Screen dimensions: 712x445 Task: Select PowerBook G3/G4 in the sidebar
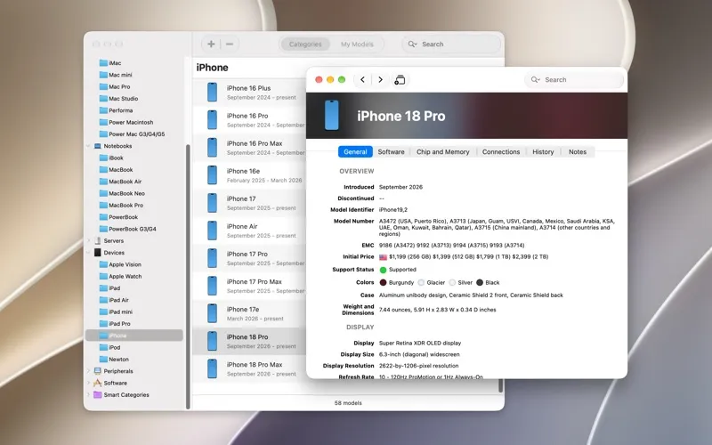(x=127, y=229)
